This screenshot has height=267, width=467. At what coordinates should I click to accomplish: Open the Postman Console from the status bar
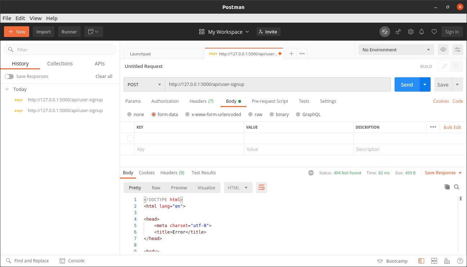click(72, 261)
